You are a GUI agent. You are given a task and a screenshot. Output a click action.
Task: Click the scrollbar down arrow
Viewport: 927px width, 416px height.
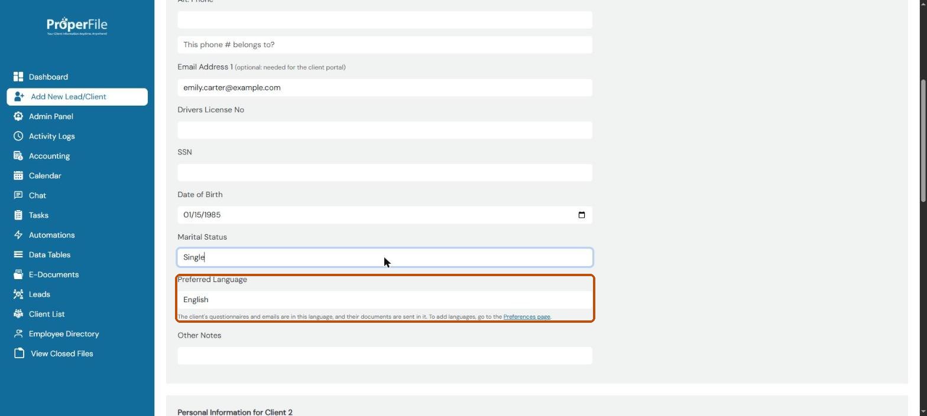point(923,411)
